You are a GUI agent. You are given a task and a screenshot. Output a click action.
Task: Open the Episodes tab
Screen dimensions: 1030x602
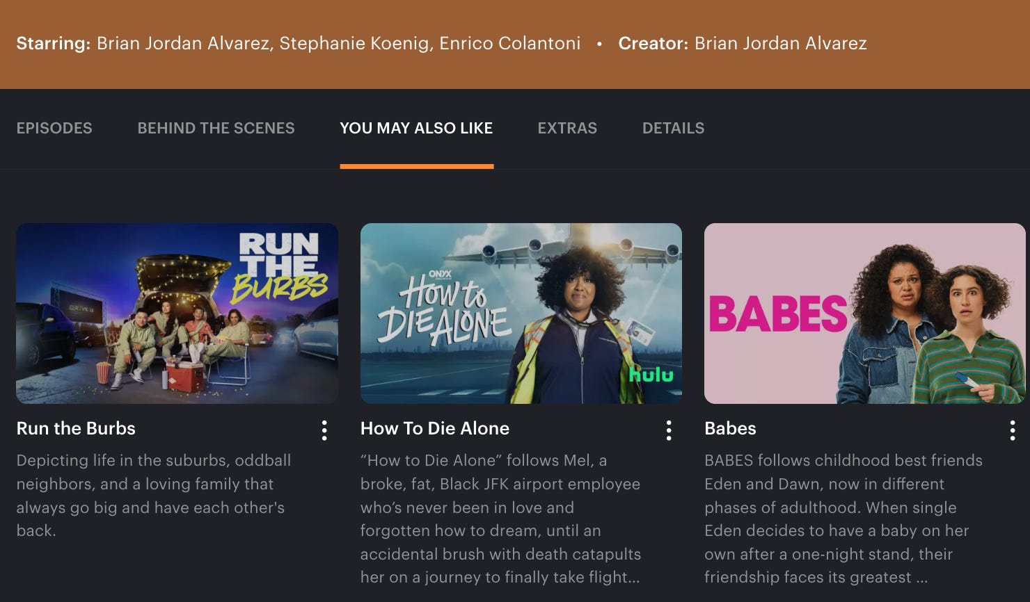[54, 128]
